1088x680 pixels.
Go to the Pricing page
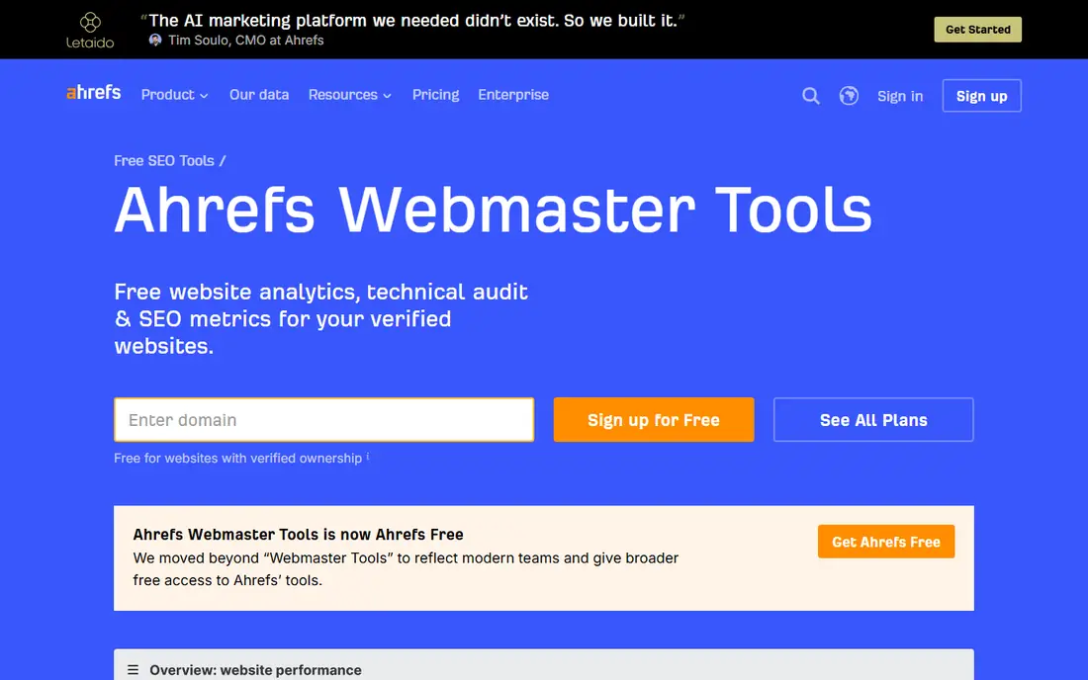[x=436, y=95]
